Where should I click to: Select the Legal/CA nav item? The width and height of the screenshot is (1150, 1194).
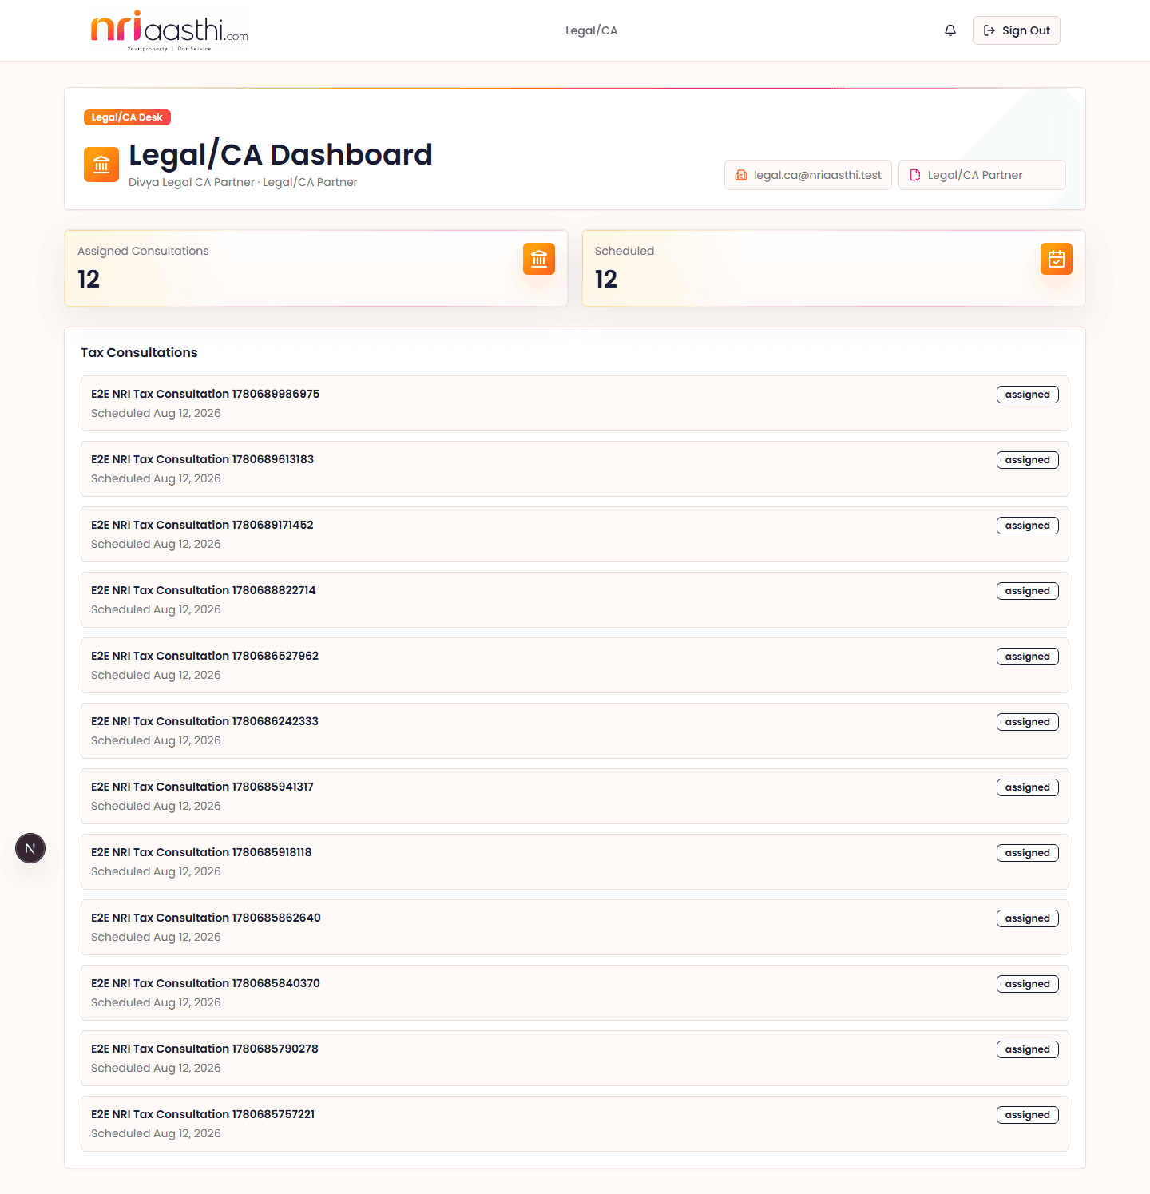click(x=591, y=30)
